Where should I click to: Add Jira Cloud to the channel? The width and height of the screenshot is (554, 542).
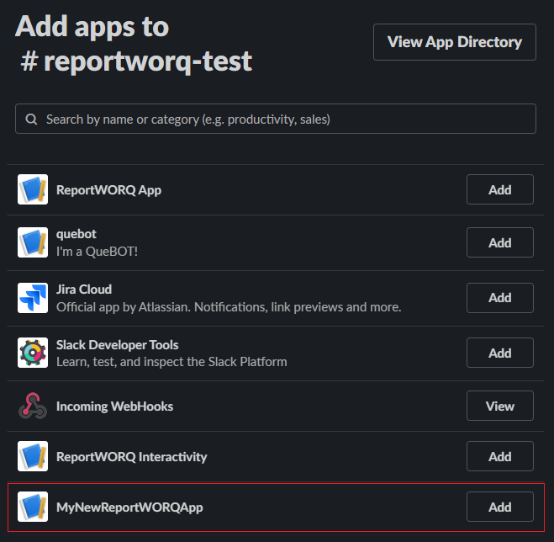point(499,298)
